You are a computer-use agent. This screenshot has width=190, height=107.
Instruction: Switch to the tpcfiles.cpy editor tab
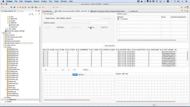[x=48, y=11]
